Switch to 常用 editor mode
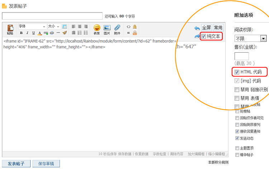The image size is (269, 169). click(x=218, y=28)
